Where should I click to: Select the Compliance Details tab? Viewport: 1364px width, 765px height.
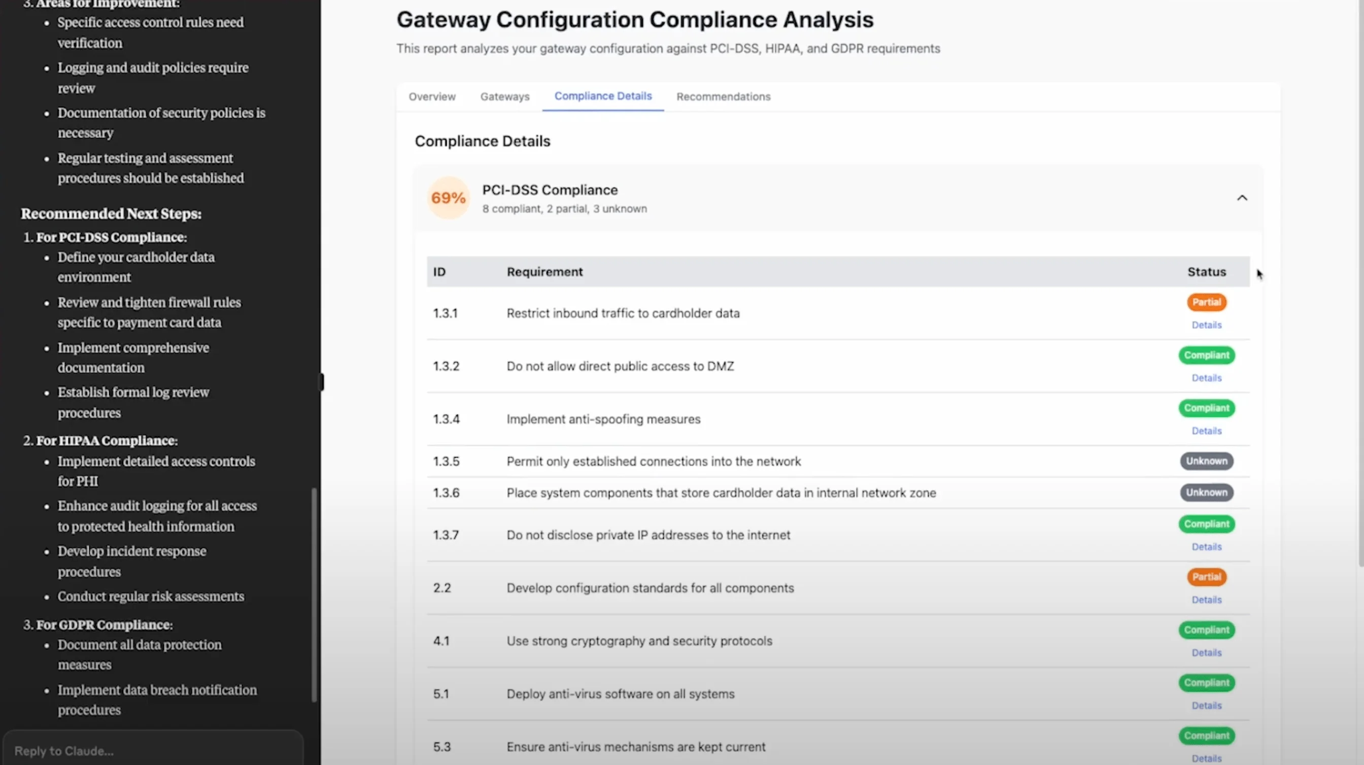pyautogui.click(x=602, y=96)
